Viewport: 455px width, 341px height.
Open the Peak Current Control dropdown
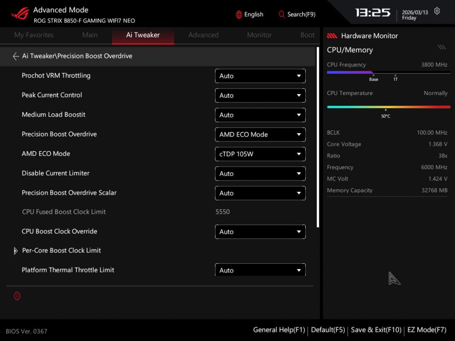point(260,95)
